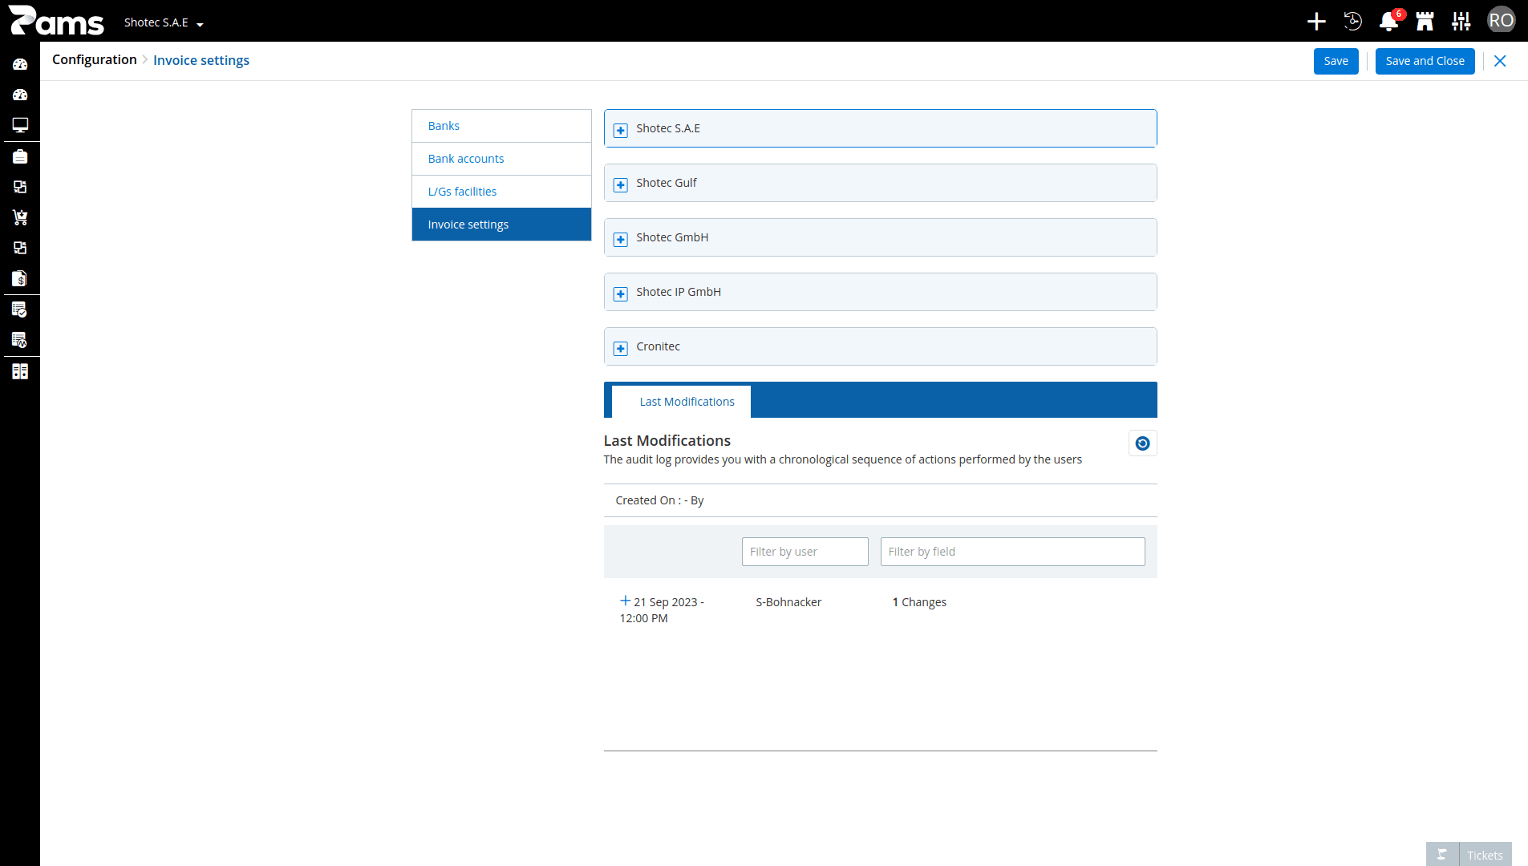Open the sliders settings icon in top bar
Image resolution: width=1528 pixels, height=866 pixels.
tap(1461, 22)
